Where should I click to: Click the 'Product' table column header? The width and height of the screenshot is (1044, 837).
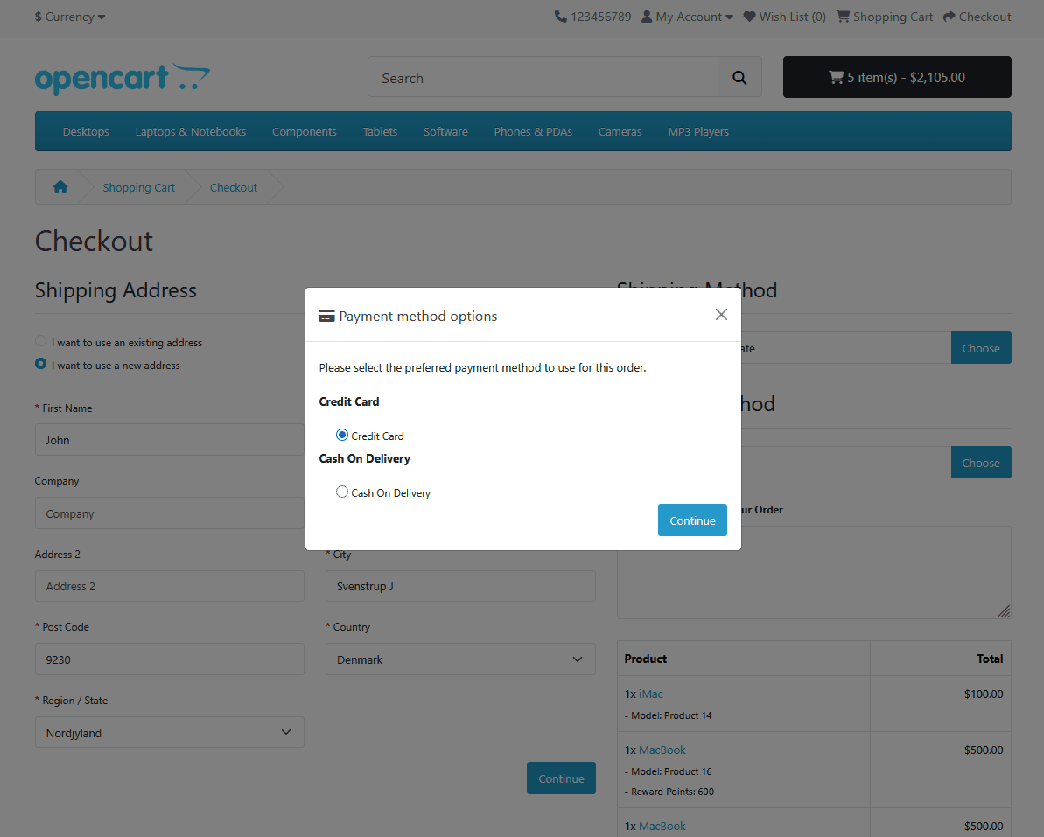pyautogui.click(x=645, y=659)
